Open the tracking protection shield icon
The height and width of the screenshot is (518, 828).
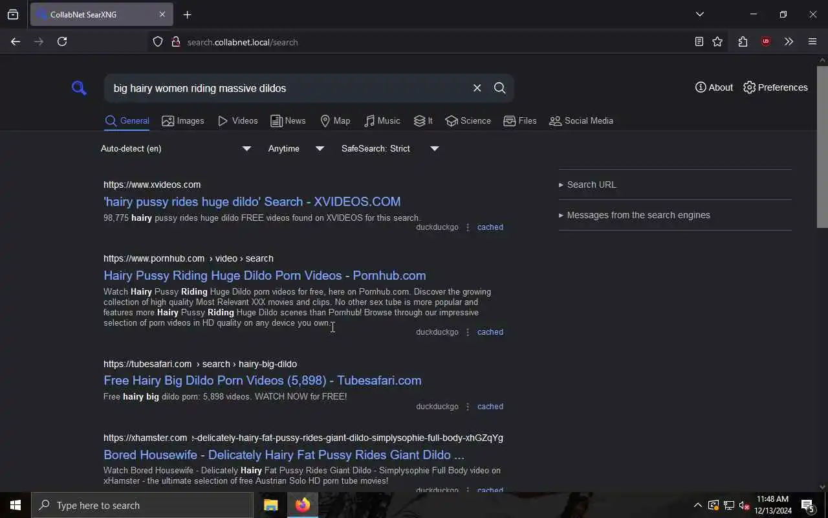point(158,41)
